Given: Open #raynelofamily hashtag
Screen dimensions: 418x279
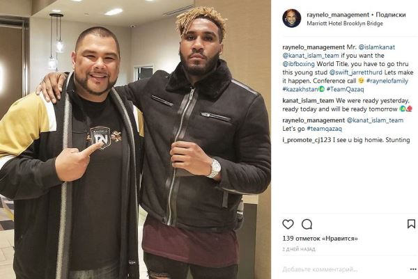Looking at the screenshot, I should click(x=387, y=81).
